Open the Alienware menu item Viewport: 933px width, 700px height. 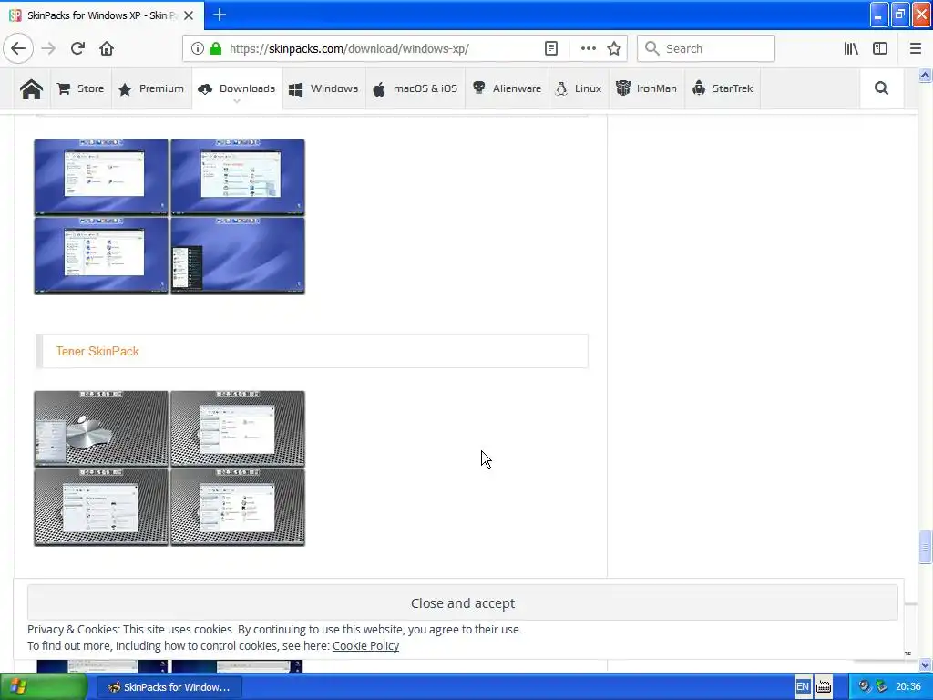(507, 88)
